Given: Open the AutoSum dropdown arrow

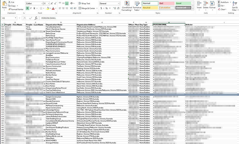Looking at the screenshot, I should point(230,2).
